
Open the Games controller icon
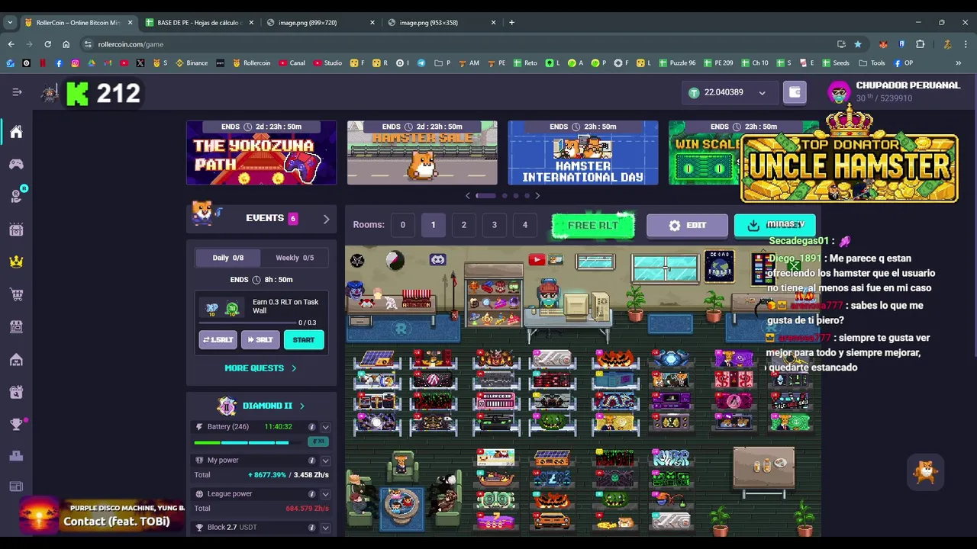coord(16,164)
